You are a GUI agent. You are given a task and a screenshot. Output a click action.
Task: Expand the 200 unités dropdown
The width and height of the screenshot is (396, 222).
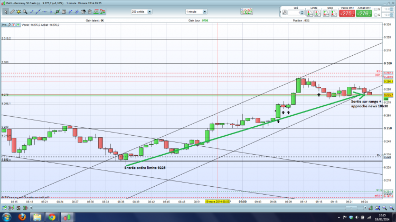(x=149, y=12)
